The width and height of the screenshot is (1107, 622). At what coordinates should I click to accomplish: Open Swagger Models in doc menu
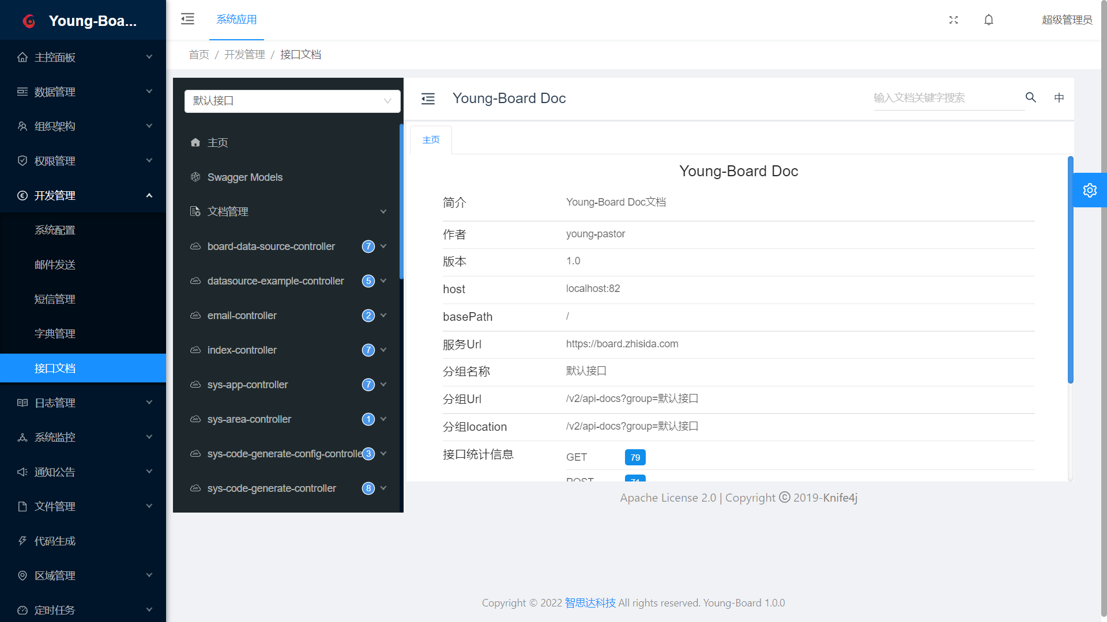[244, 177]
